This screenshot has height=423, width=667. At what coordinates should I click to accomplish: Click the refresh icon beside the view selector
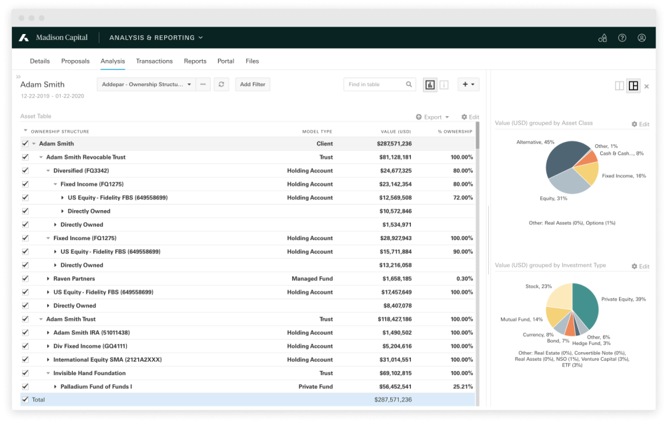(x=222, y=85)
